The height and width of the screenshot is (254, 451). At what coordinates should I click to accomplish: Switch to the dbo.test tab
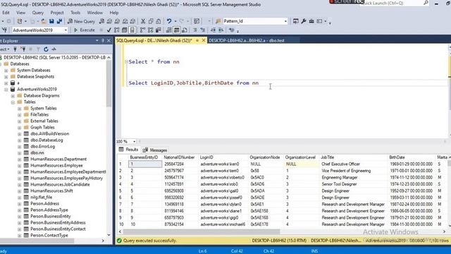tap(247, 41)
